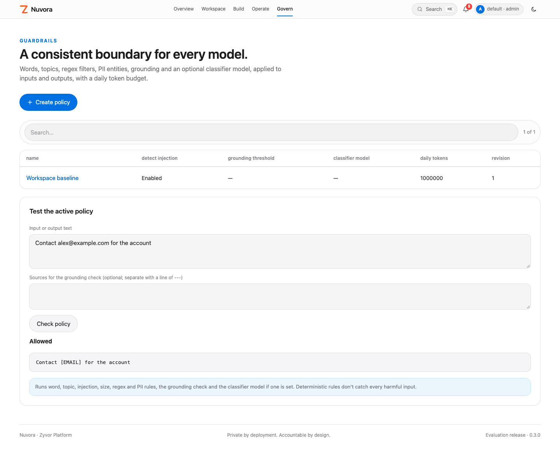Click the name column header
Viewport: 560px width, 476px height.
(33, 158)
